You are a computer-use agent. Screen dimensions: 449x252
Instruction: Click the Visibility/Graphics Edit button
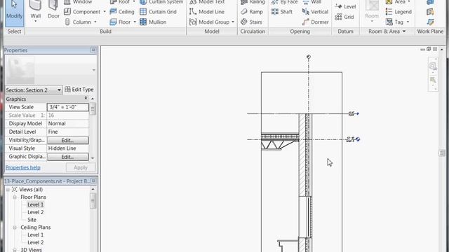pos(67,140)
